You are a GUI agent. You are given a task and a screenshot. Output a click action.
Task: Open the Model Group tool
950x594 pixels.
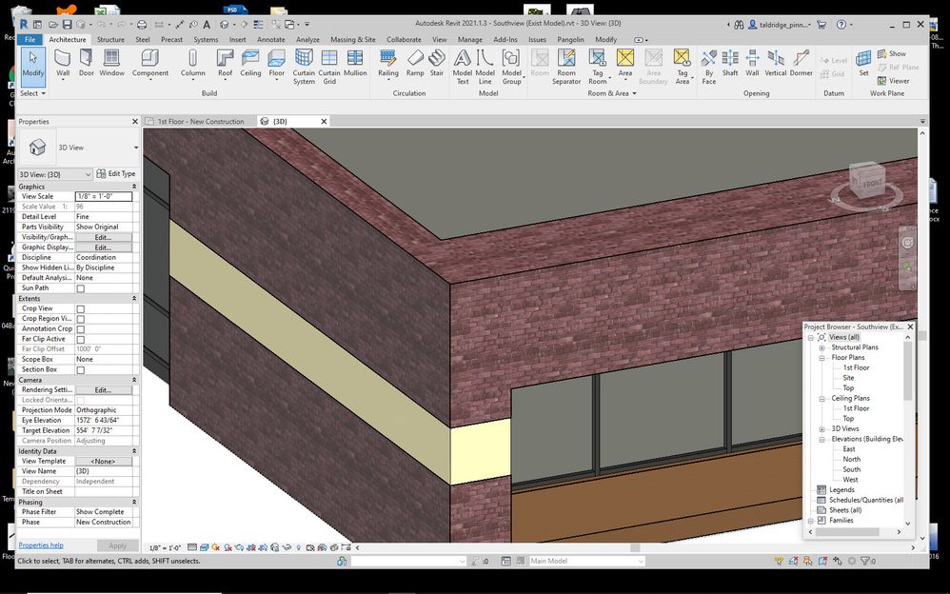click(511, 67)
